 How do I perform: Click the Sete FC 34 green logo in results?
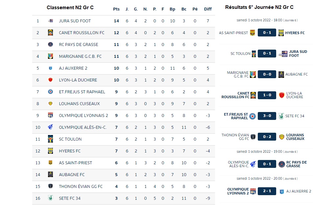pos(281,116)
